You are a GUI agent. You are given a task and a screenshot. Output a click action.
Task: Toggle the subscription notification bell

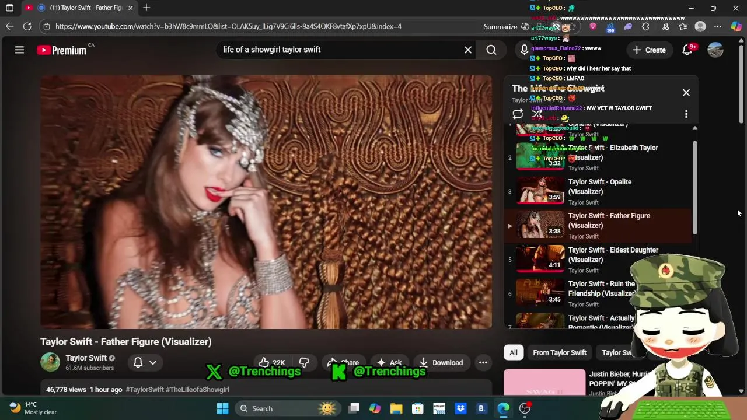[138, 362]
